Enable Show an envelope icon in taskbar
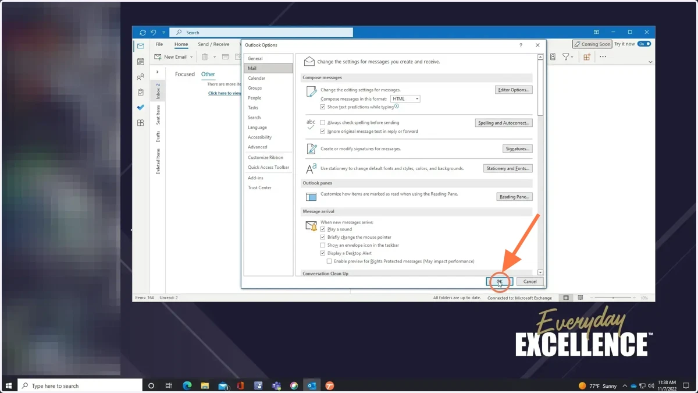Image resolution: width=698 pixels, height=393 pixels. tap(323, 245)
